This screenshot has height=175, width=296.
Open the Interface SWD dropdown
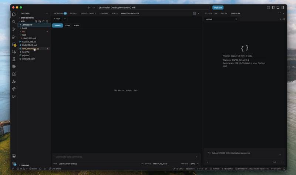coord(195,164)
